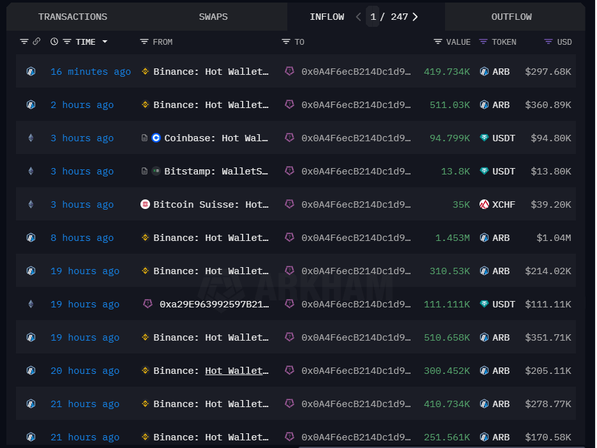
Task: Switch to the SWAPS tab
Action: point(213,17)
